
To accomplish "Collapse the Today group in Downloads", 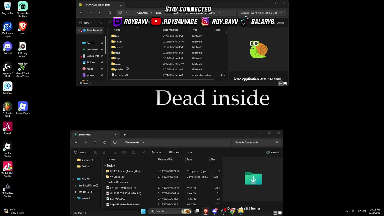I will [105, 166].
